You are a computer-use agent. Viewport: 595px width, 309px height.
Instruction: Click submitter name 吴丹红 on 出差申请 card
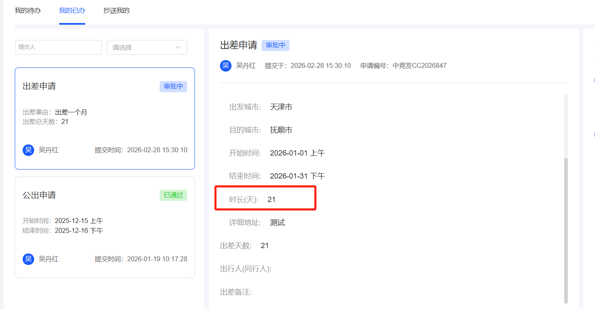49,150
